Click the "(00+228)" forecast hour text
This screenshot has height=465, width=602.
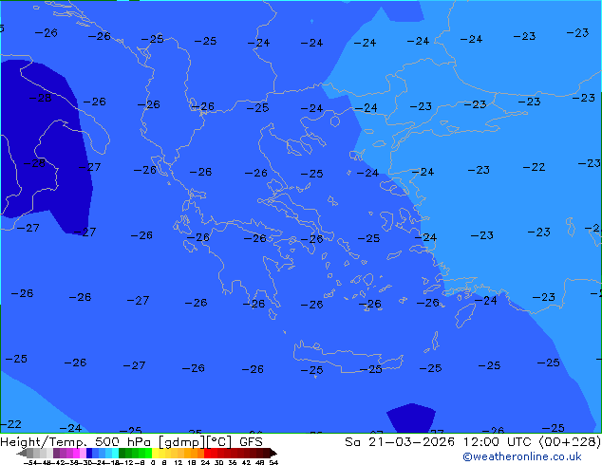tap(570, 442)
